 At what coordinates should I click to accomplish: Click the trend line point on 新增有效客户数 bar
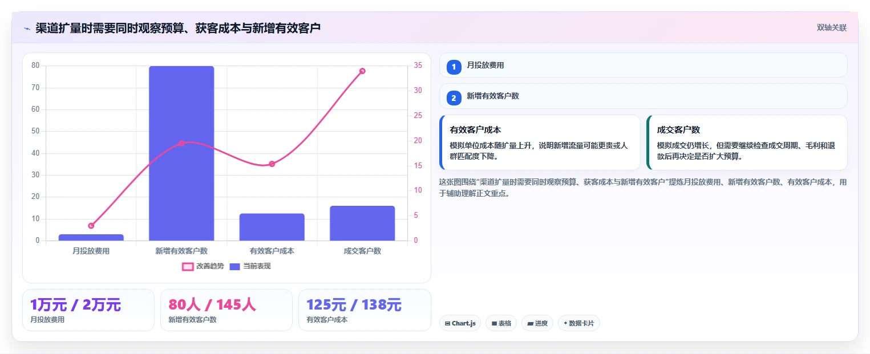(181, 143)
